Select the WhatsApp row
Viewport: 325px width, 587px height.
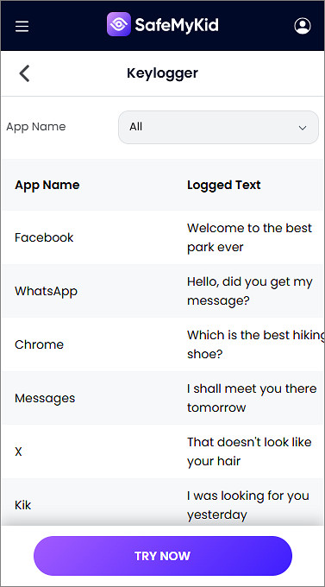coord(163,291)
